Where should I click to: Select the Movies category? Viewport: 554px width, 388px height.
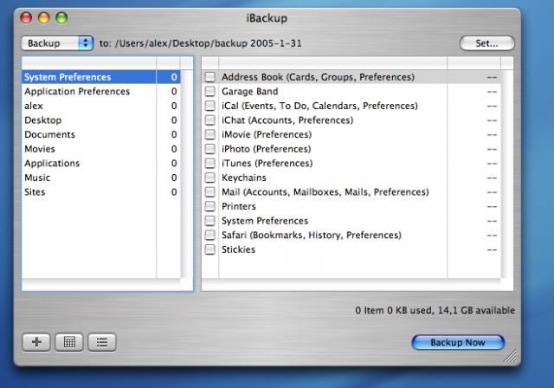click(101, 149)
